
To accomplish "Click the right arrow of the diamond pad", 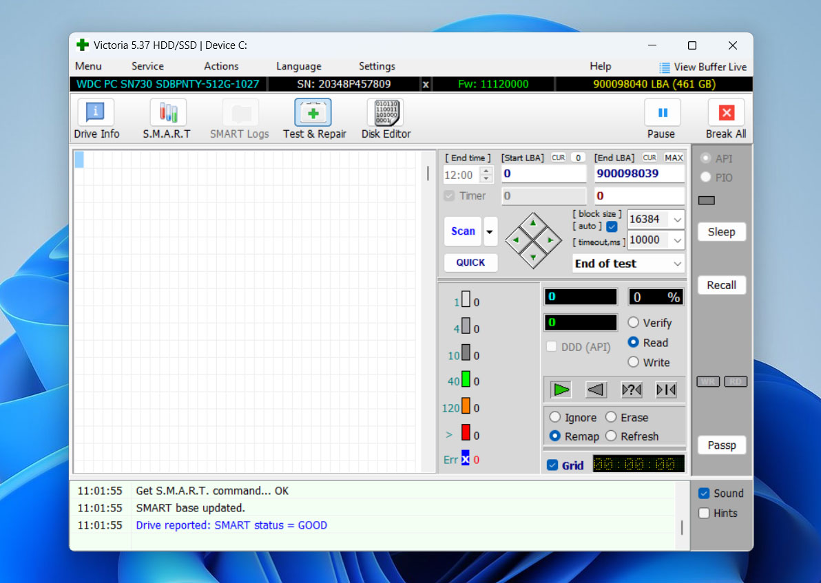I will (550, 240).
